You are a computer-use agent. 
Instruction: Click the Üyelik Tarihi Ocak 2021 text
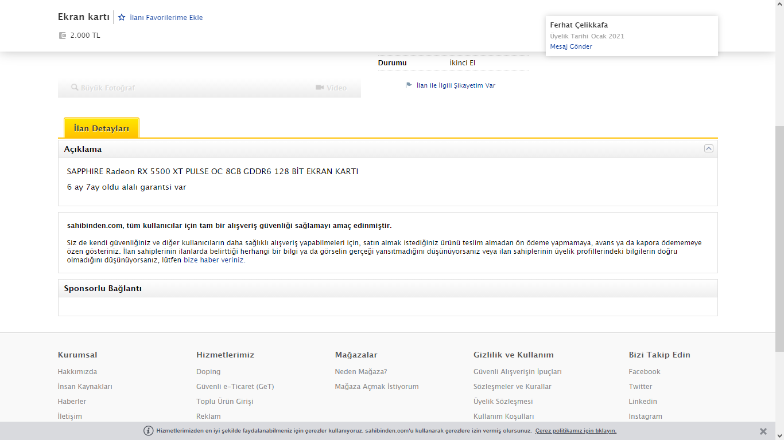point(587,36)
